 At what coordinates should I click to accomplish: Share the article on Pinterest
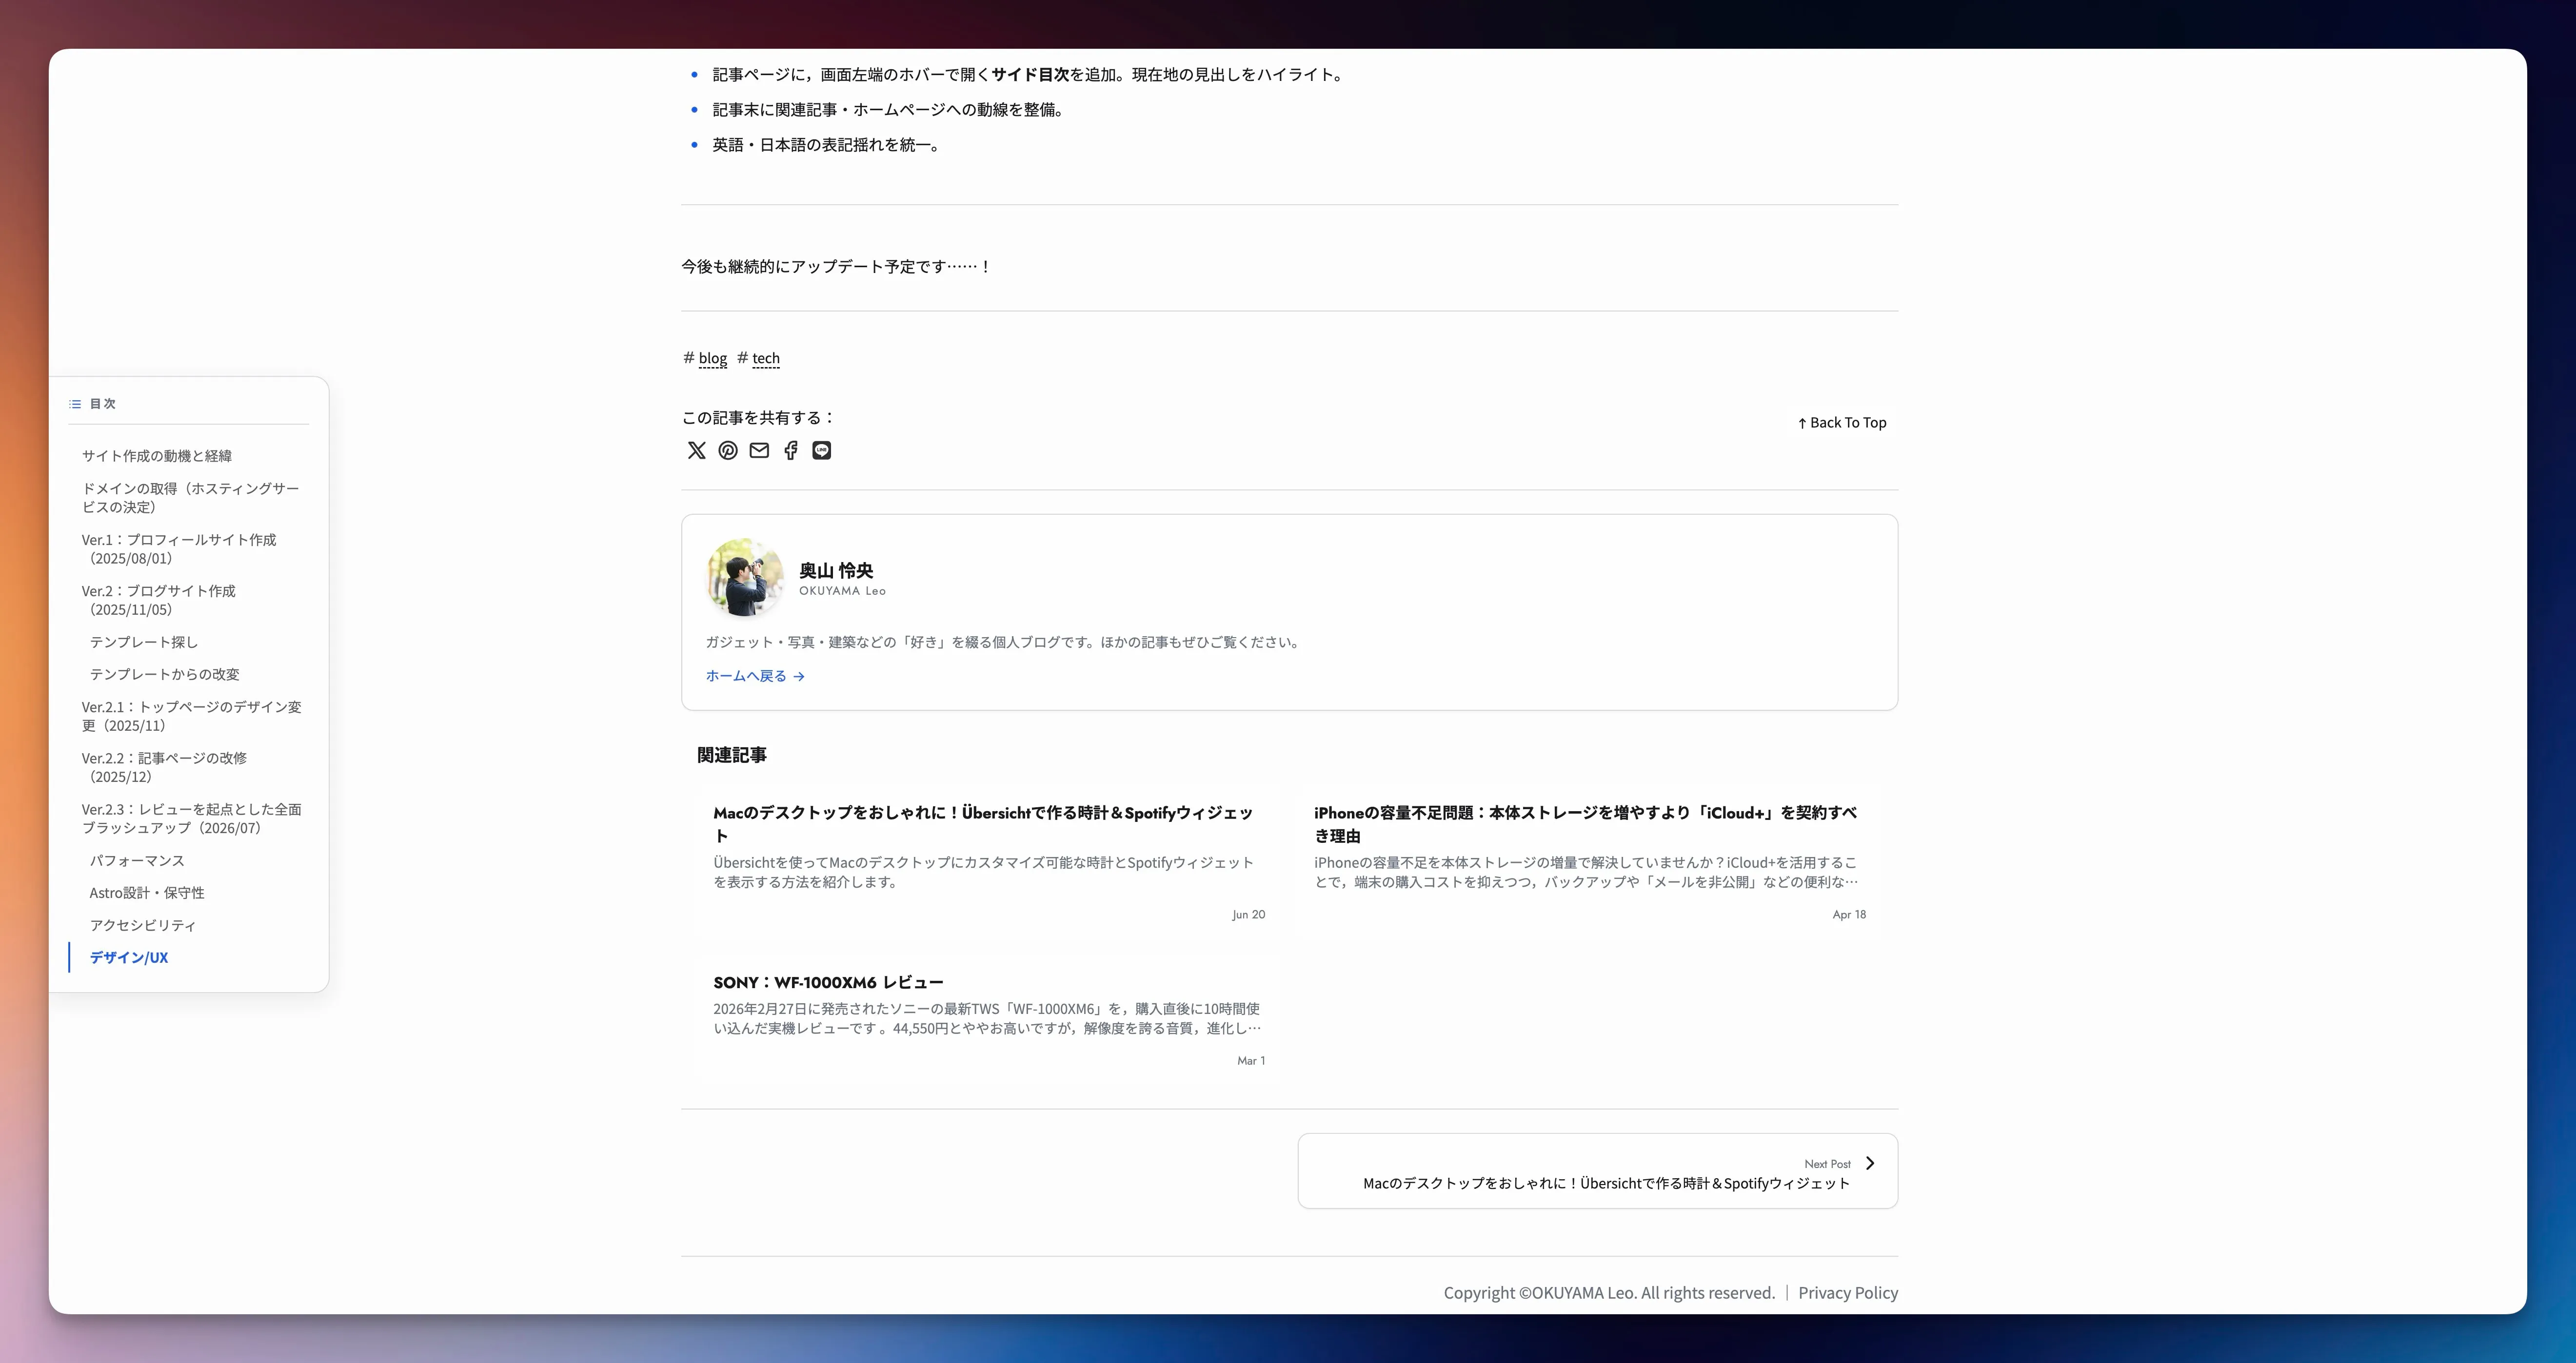click(728, 450)
